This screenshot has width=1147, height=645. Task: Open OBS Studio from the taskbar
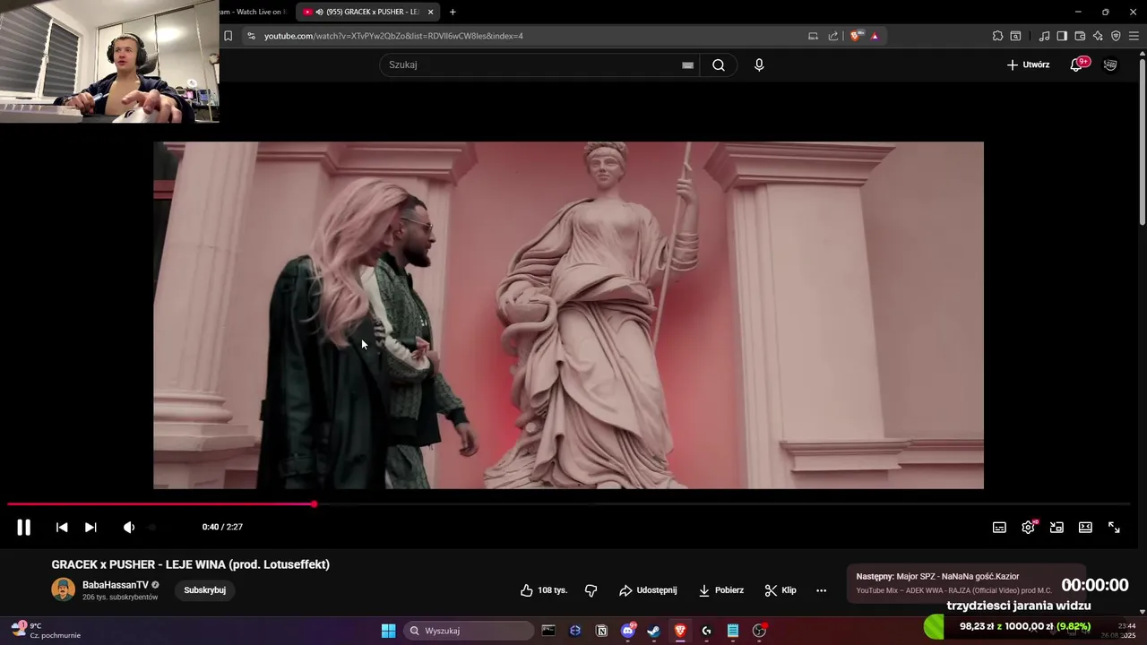tap(760, 631)
